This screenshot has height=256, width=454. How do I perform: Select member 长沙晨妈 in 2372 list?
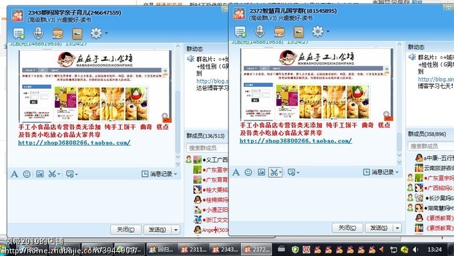click(x=431, y=198)
